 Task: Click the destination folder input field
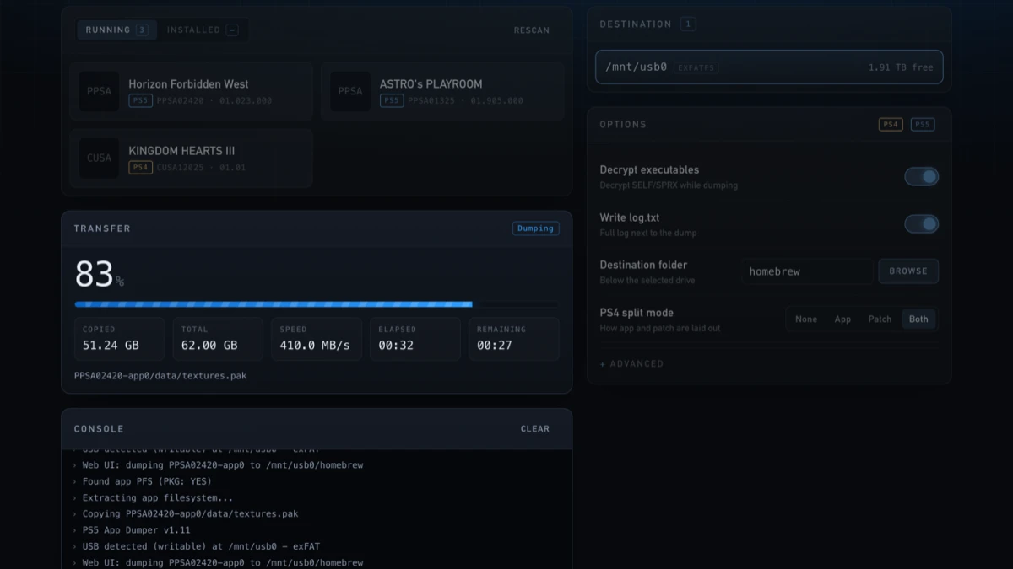(807, 271)
